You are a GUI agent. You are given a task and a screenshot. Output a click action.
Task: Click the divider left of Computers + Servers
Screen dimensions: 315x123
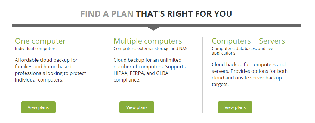click(x=202, y=75)
